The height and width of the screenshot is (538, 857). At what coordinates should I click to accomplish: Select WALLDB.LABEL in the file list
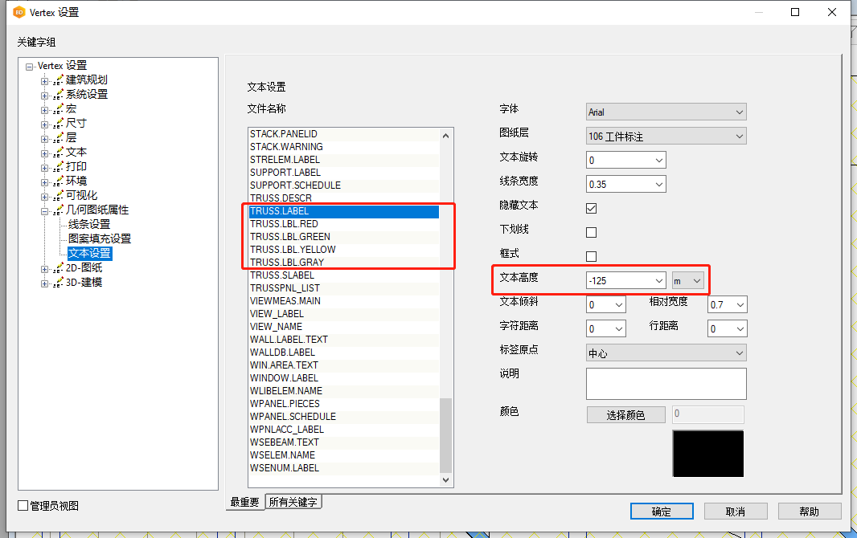tap(344, 353)
